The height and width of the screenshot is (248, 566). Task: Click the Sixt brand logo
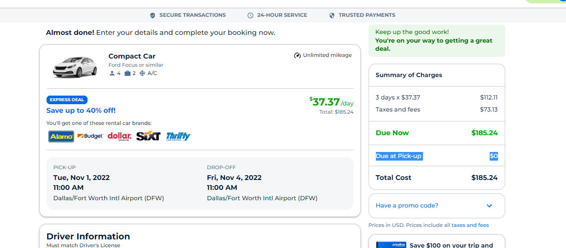point(148,136)
